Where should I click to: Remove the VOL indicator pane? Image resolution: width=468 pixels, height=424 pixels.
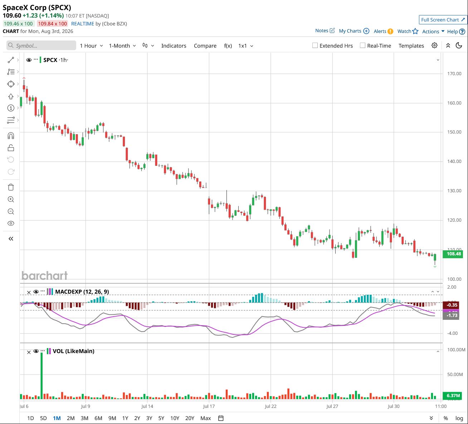(x=29, y=352)
